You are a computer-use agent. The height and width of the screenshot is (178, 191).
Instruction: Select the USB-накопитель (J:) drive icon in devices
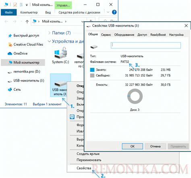point(60,85)
